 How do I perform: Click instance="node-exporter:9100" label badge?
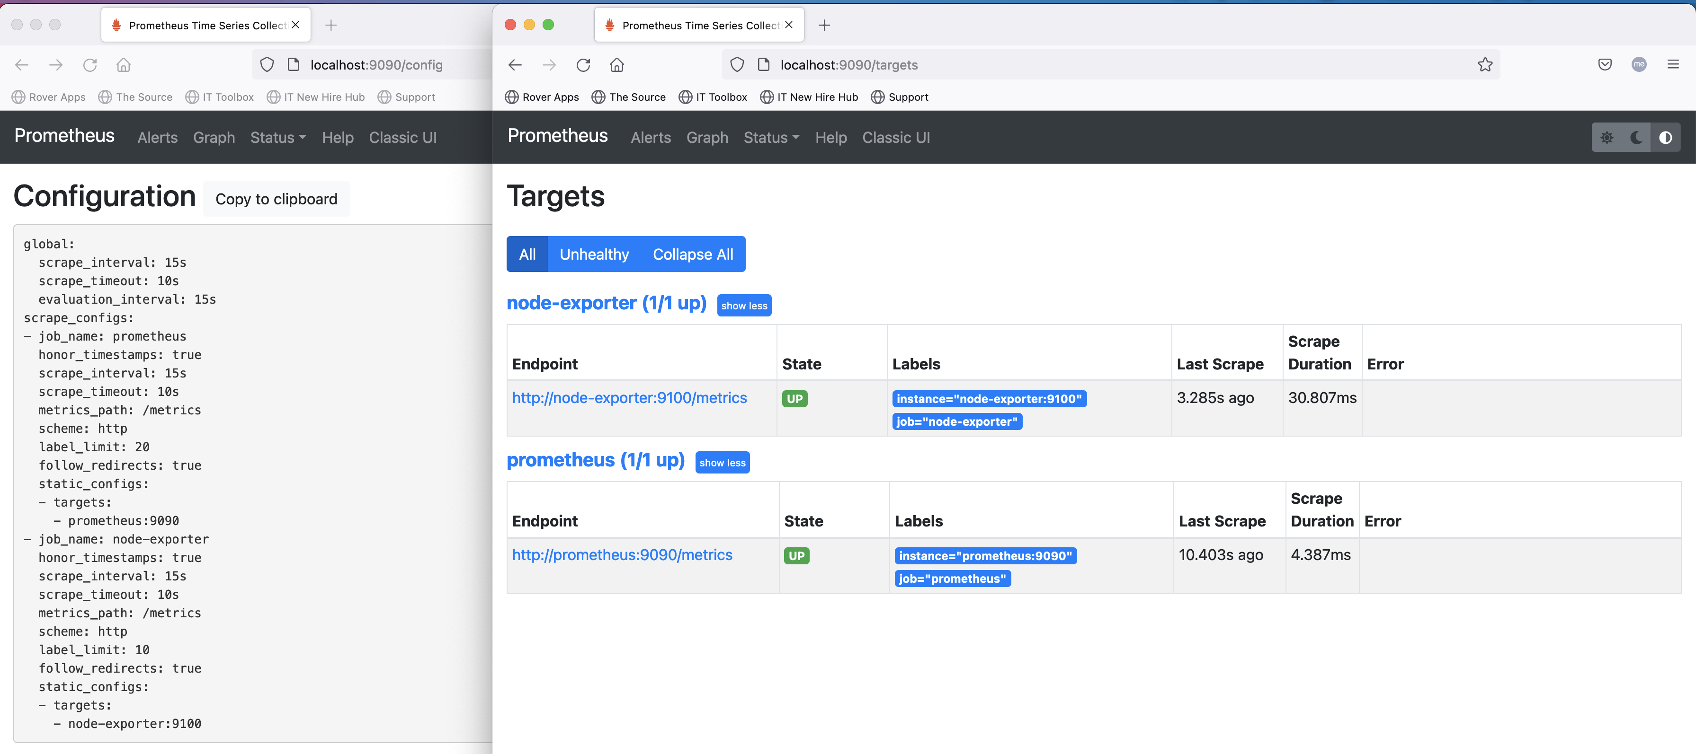tap(989, 399)
